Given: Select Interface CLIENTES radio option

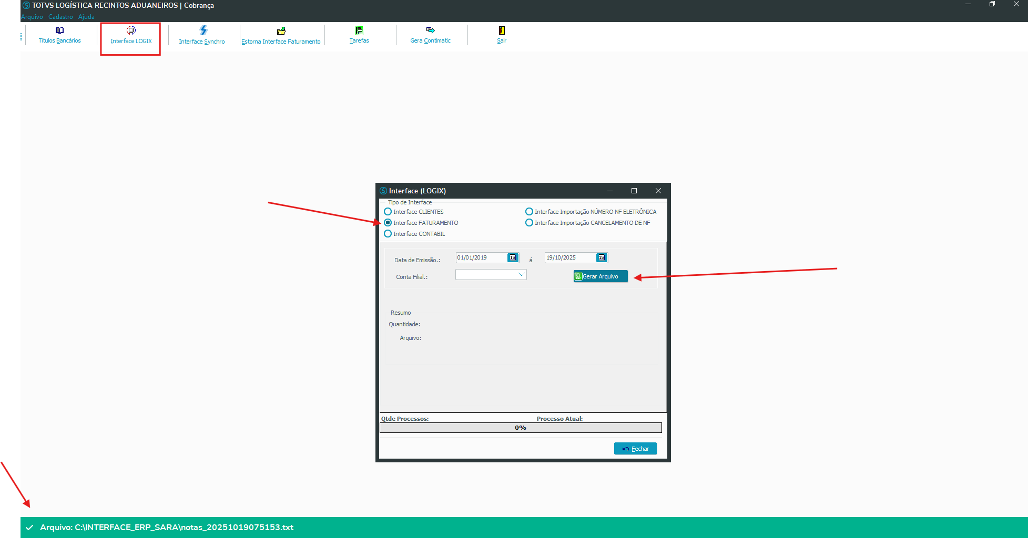Looking at the screenshot, I should [388, 212].
